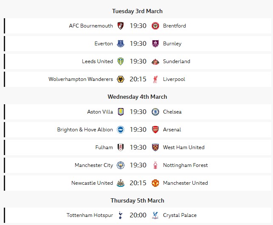Open the Brighton & Hove Albion team link

click(x=85, y=130)
